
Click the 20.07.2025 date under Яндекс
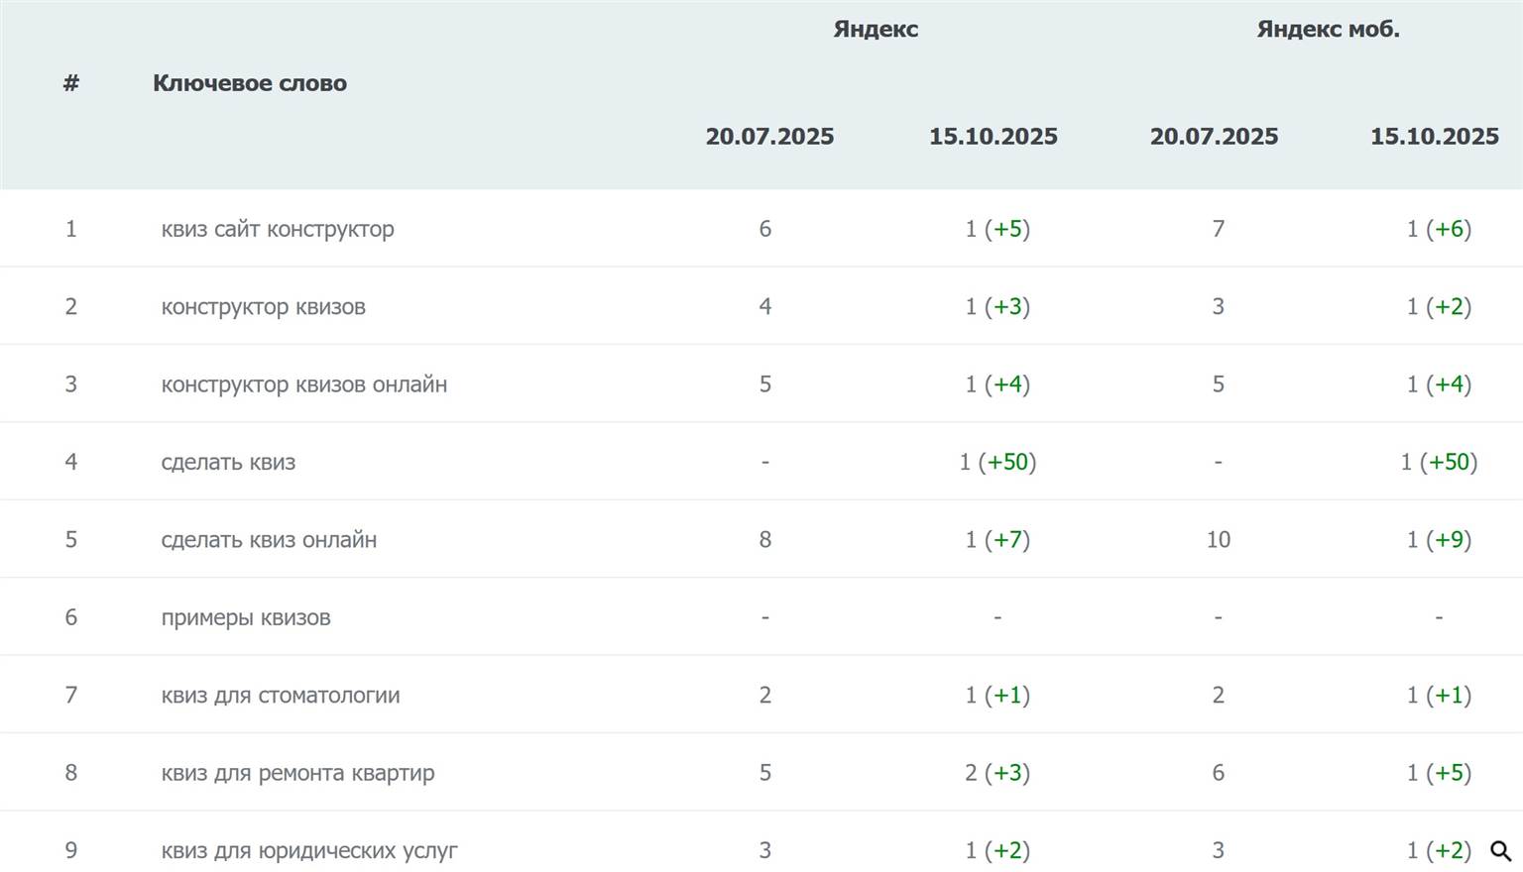(x=769, y=137)
